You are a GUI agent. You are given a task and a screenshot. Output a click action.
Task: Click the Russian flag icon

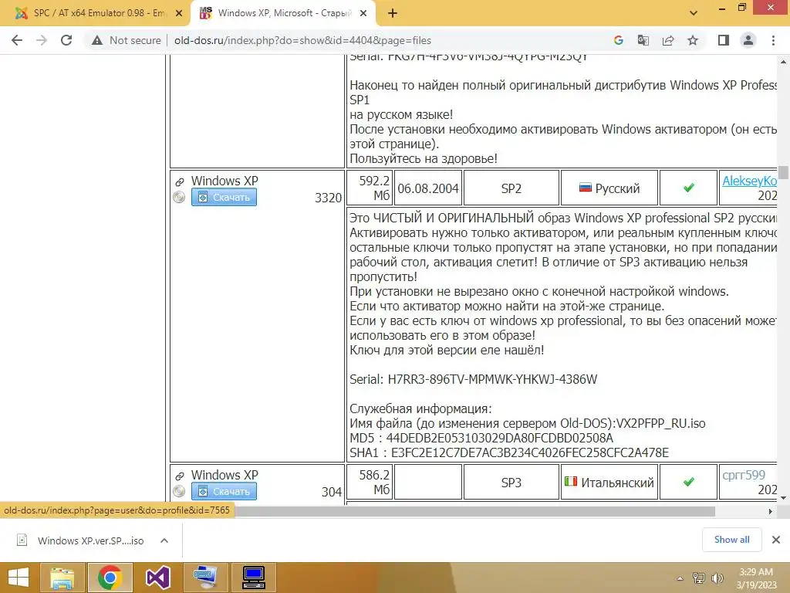click(x=585, y=188)
